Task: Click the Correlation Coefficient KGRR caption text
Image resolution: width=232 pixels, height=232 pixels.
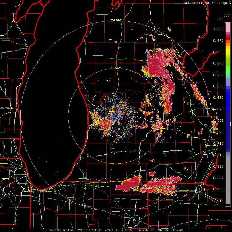Action: pyautogui.click(x=116, y=230)
